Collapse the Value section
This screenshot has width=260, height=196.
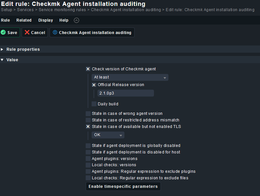click(x=12, y=60)
